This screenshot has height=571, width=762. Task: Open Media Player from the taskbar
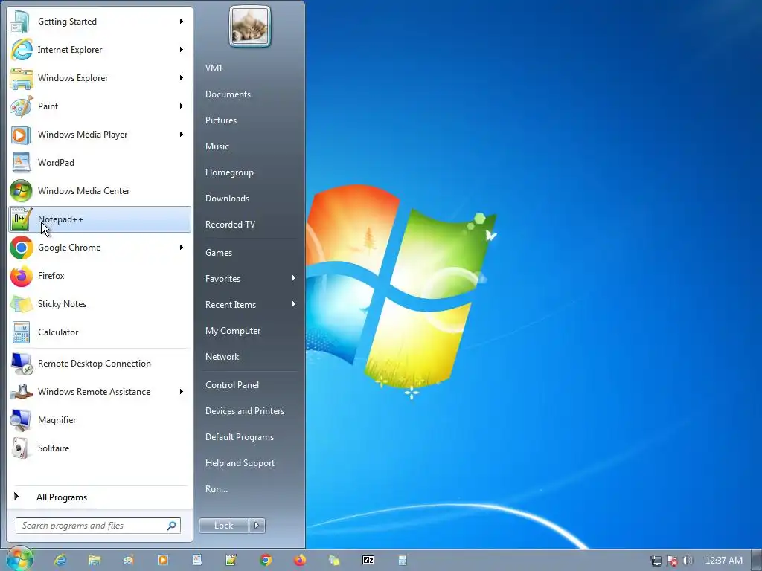[163, 561]
